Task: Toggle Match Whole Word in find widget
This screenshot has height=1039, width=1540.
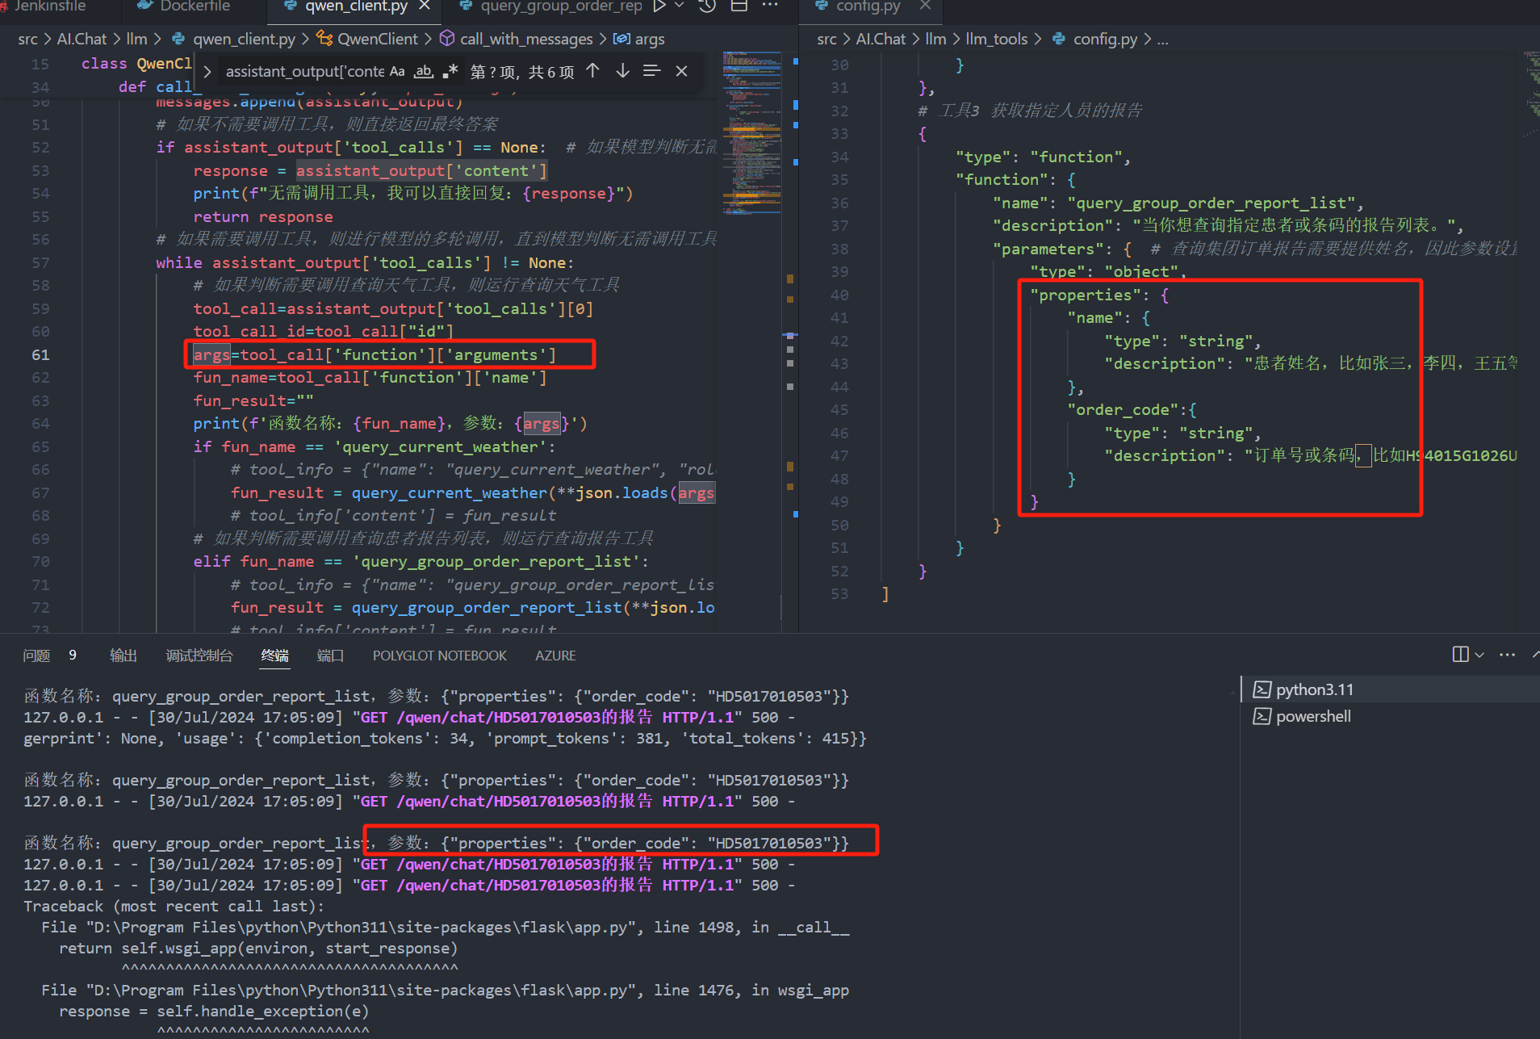Action: 424,71
